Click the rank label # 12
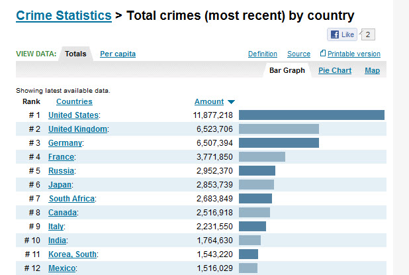The image size is (409, 275). (x=32, y=268)
